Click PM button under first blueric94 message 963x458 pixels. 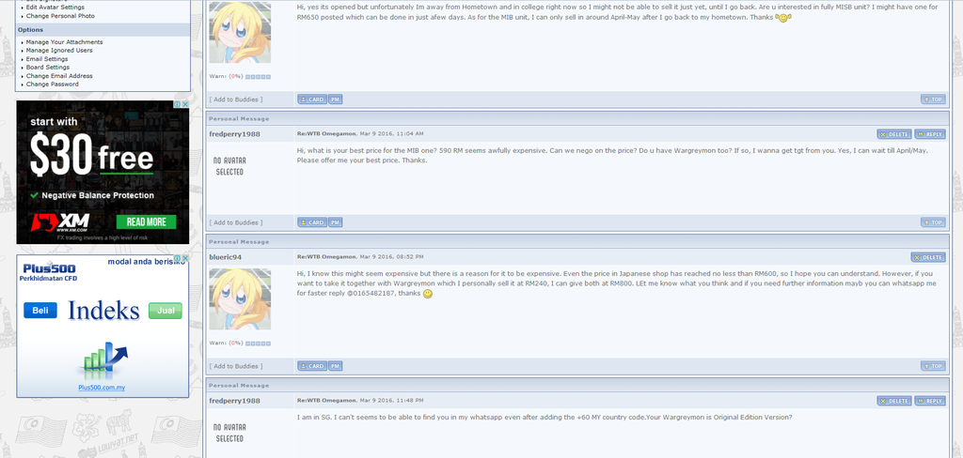(335, 99)
